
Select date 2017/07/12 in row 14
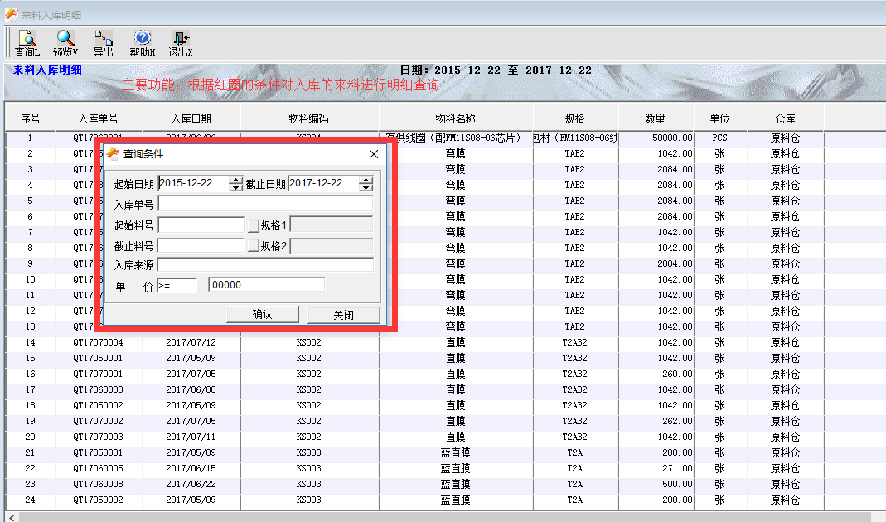(191, 342)
